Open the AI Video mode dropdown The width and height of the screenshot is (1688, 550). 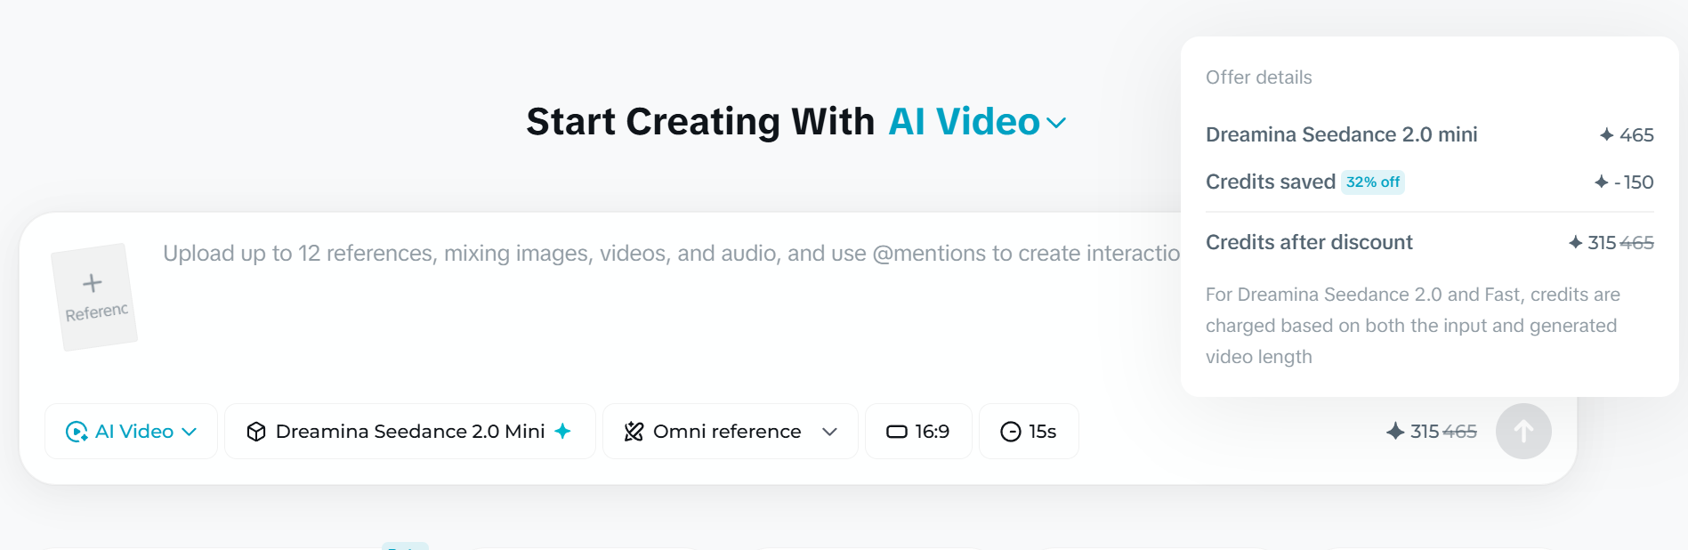click(131, 432)
